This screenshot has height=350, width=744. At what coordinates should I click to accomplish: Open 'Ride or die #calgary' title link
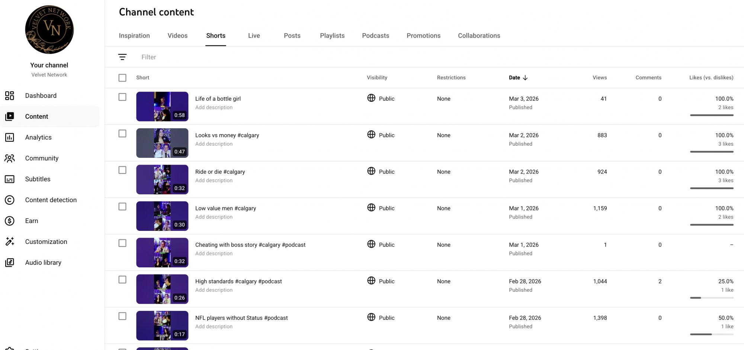pos(220,172)
